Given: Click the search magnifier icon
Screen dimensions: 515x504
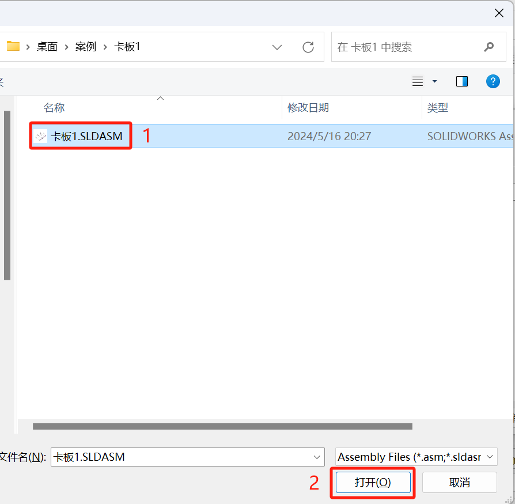Looking at the screenshot, I should point(489,47).
